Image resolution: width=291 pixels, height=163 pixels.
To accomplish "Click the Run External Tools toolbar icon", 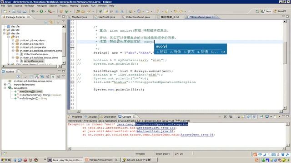I will 50,11.
